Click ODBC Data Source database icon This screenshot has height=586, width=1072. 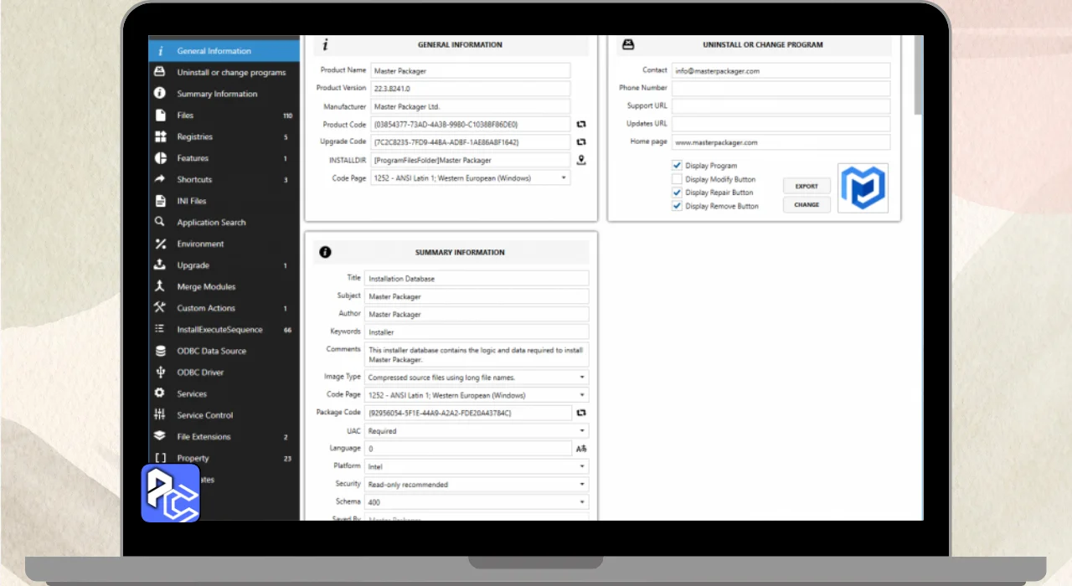click(160, 351)
